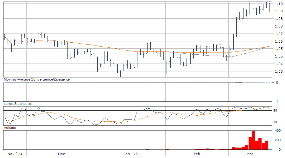Click the 1.07 price axis label

pyautogui.click(x=279, y=34)
